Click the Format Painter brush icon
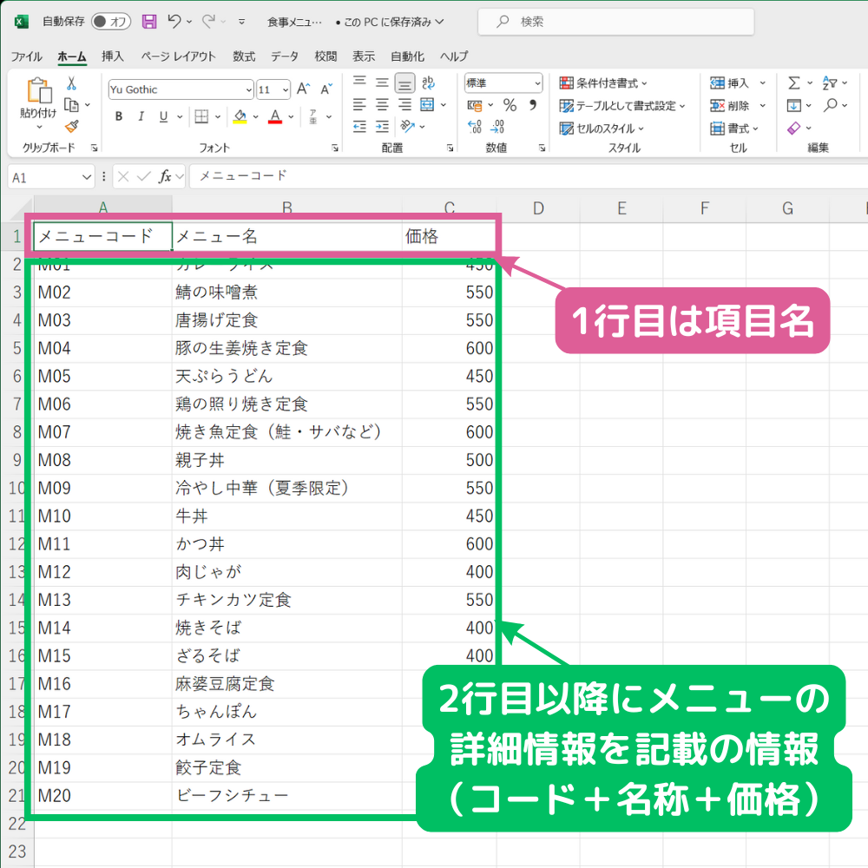This screenshot has height=868, width=868. click(71, 127)
